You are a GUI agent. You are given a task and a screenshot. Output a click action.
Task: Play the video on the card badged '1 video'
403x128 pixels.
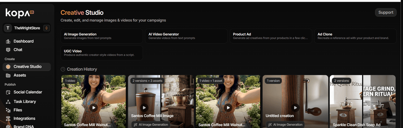(x=94, y=108)
